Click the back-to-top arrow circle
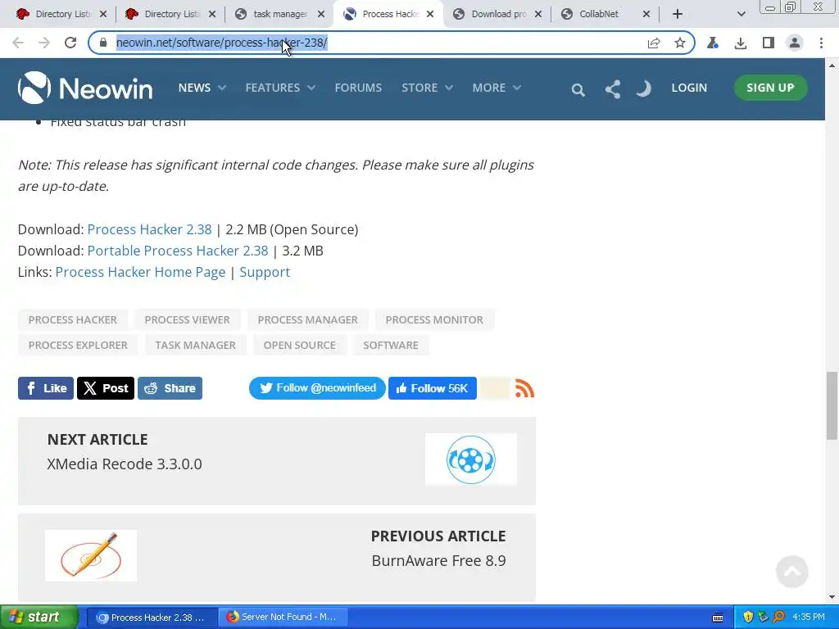 (x=792, y=572)
